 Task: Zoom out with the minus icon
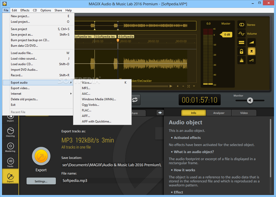183,86
